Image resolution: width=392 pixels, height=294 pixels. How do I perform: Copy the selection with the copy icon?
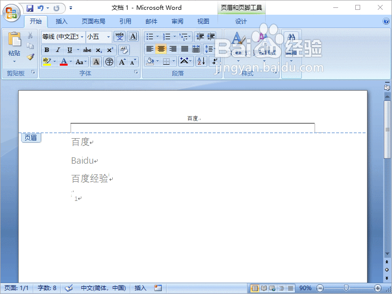pyautogui.click(x=30, y=46)
